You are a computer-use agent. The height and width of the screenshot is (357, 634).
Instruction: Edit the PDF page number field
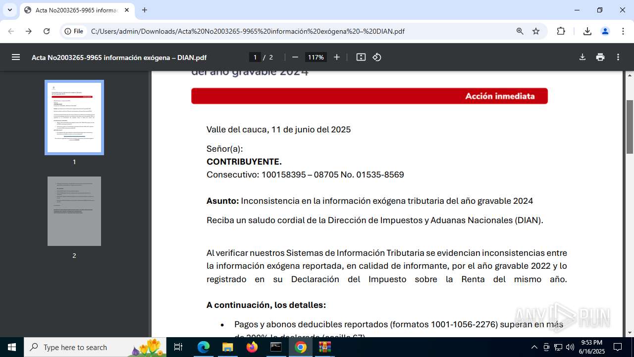(x=255, y=57)
